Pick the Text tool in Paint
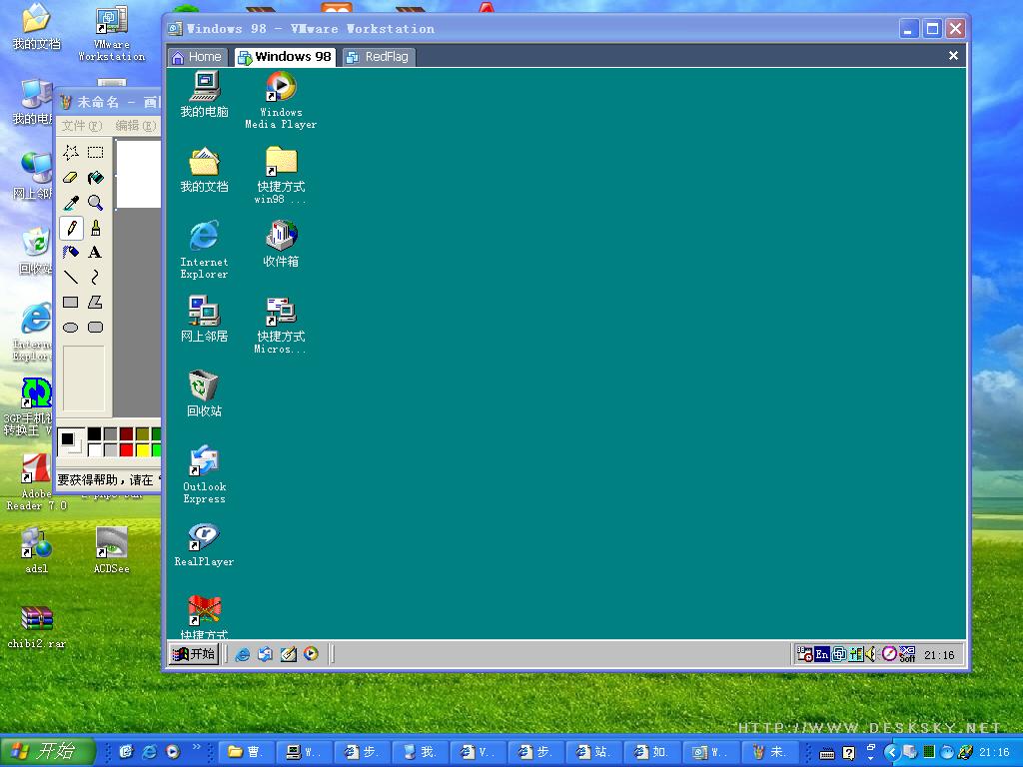This screenshot has height=767, width=1023. 95,253
